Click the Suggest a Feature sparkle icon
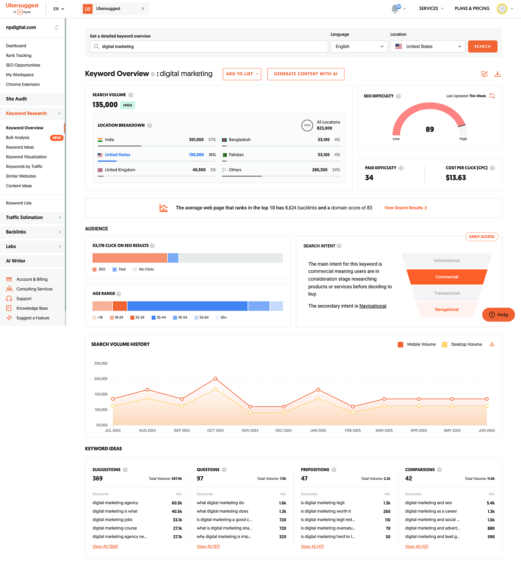Screen dimensions: 521x569 click(9, 318)
